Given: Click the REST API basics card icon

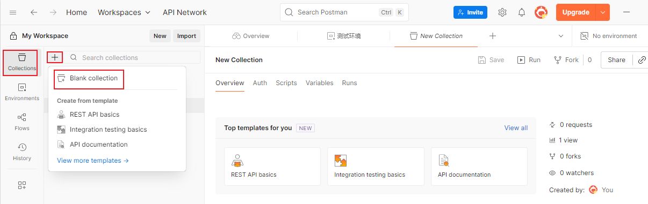Looking at the screenshot, I should tap(237, 160).
